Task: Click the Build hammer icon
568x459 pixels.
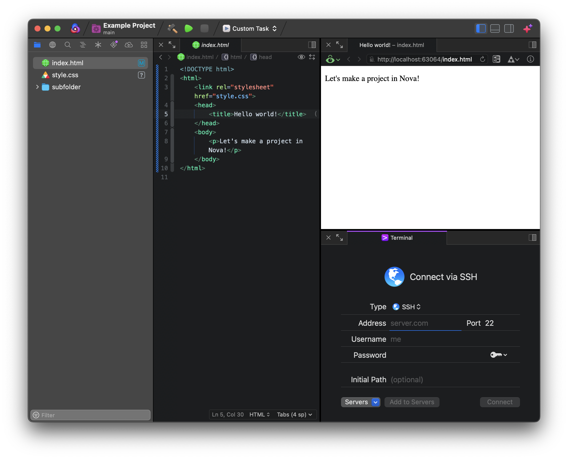Action: point(172,28)
